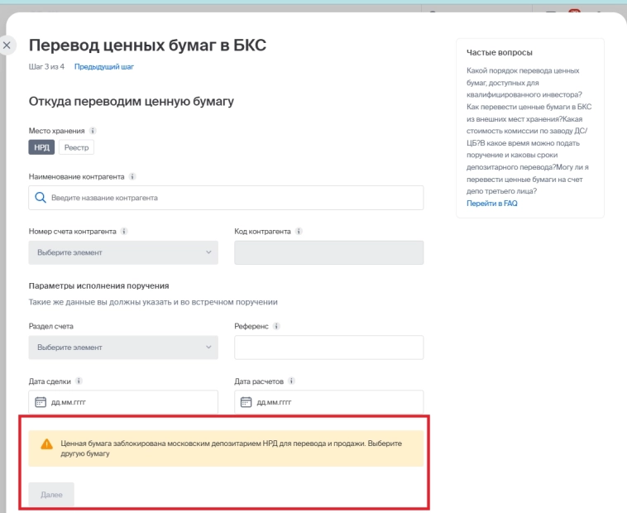Click info icon next to Номер счета контрагента
The width and height of the screenshot is (627, 513).
pos(124,231)
